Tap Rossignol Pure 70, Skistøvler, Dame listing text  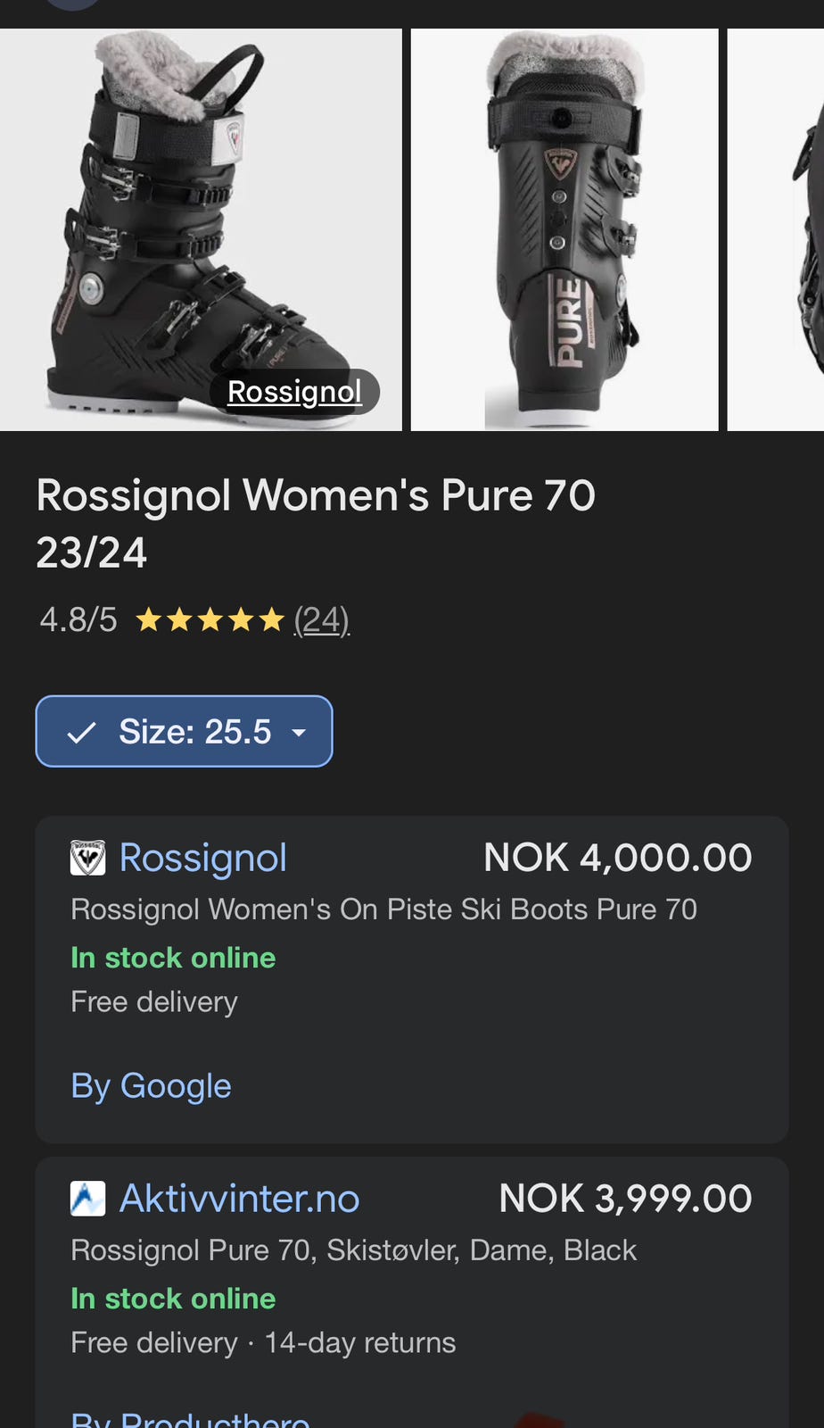[x=353, y=1250]
